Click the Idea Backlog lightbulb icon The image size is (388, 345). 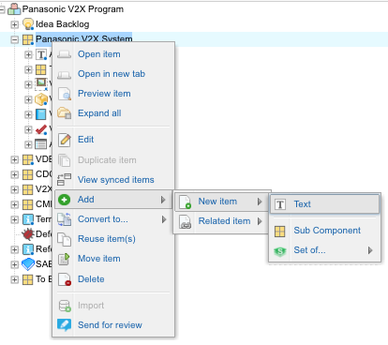point(28,24)
